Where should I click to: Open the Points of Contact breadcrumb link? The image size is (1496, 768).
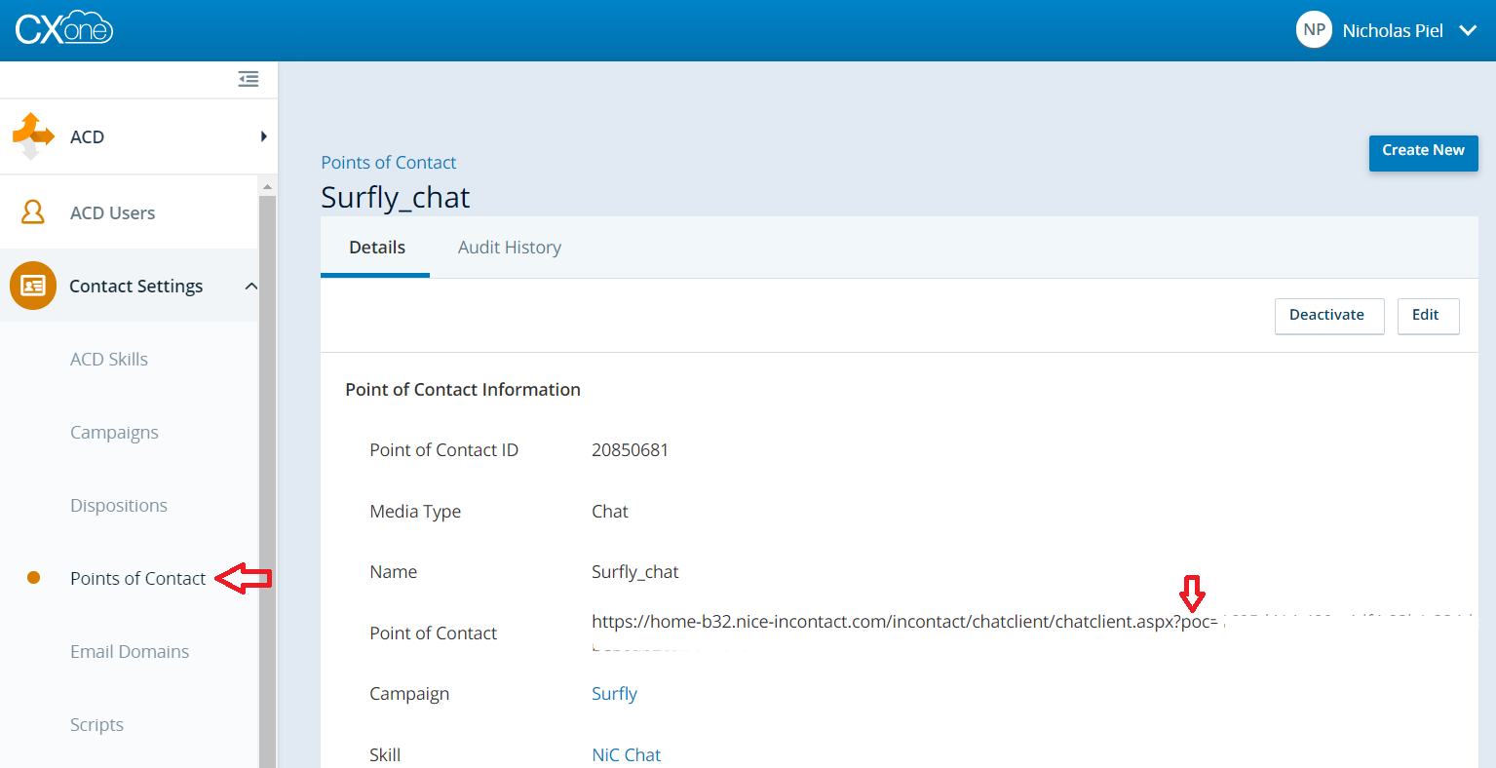click(x=388, y=163)
